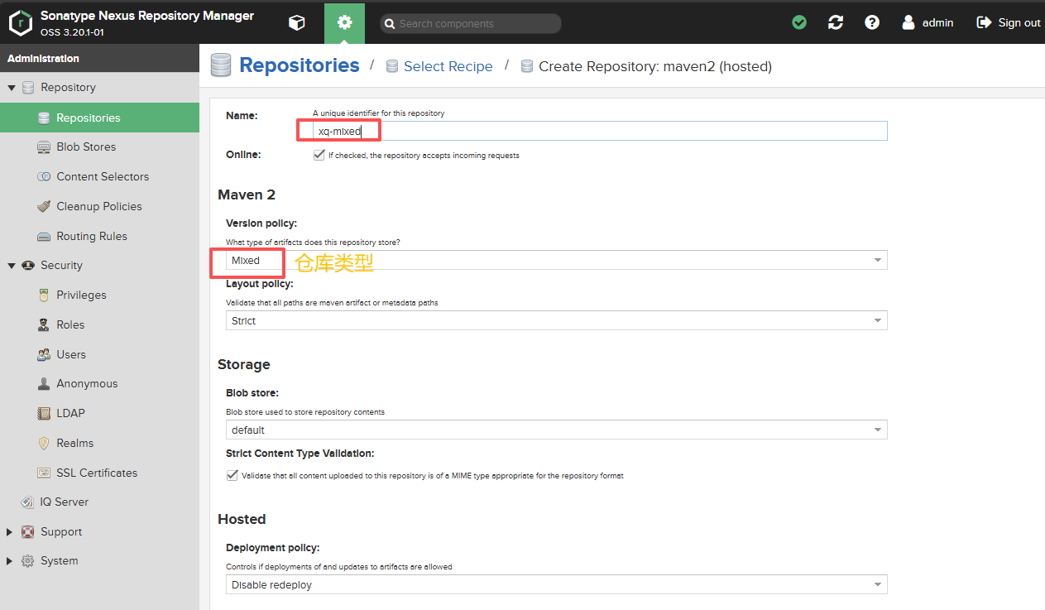The height and width of the screenshot is (610, 1045).
Task: Toggle Strict Content Type Validation checkbox
Action: point(232,475)
